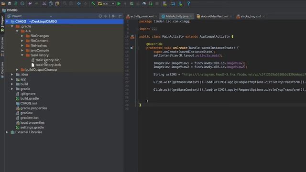306x172 pixels.
Task: Open the app run configuration dropdown
Action: (x=106, y=3)
